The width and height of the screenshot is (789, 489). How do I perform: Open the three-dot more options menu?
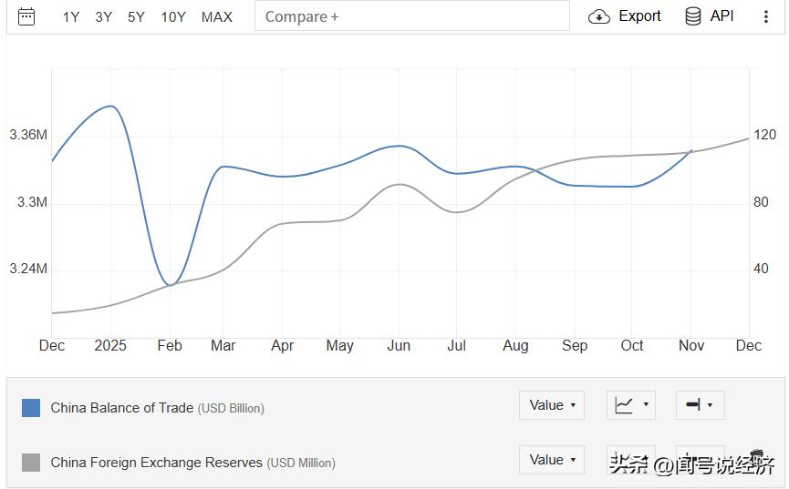[x=765, y=16]
